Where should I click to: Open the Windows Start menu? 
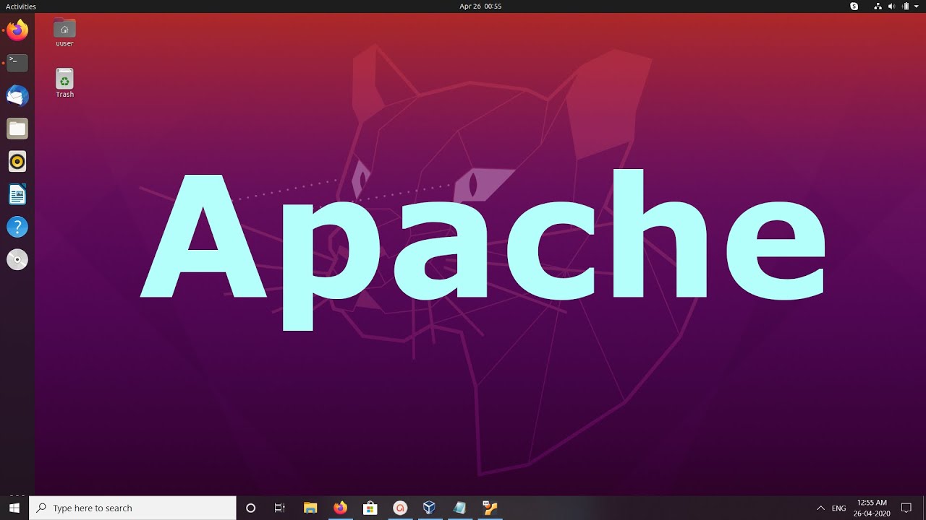pyautogui.click(x=14, y=508)
